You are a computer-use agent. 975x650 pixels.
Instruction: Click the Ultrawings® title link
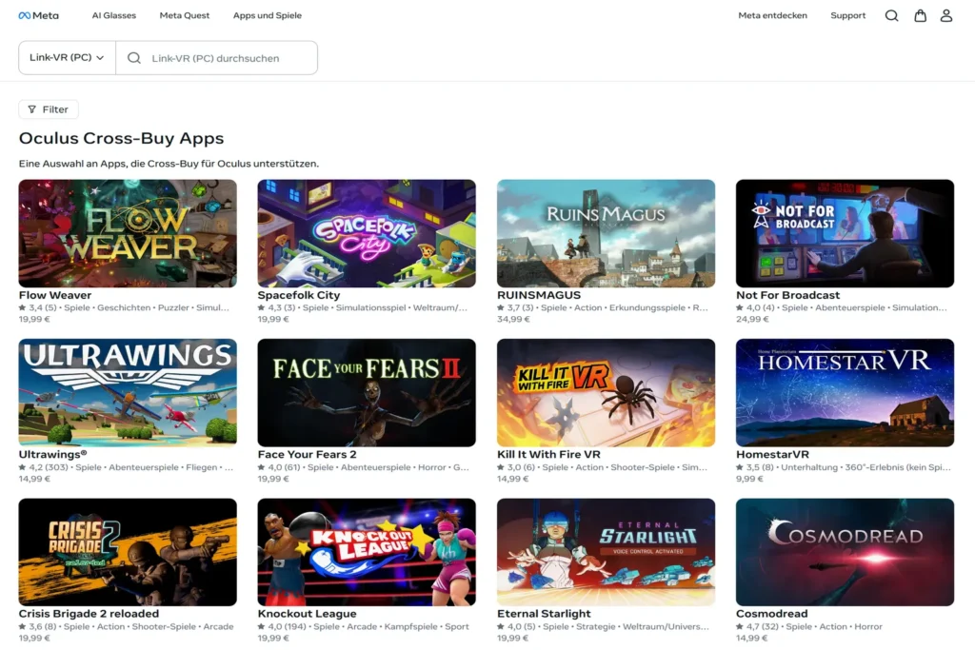click(x=53, y=454)
